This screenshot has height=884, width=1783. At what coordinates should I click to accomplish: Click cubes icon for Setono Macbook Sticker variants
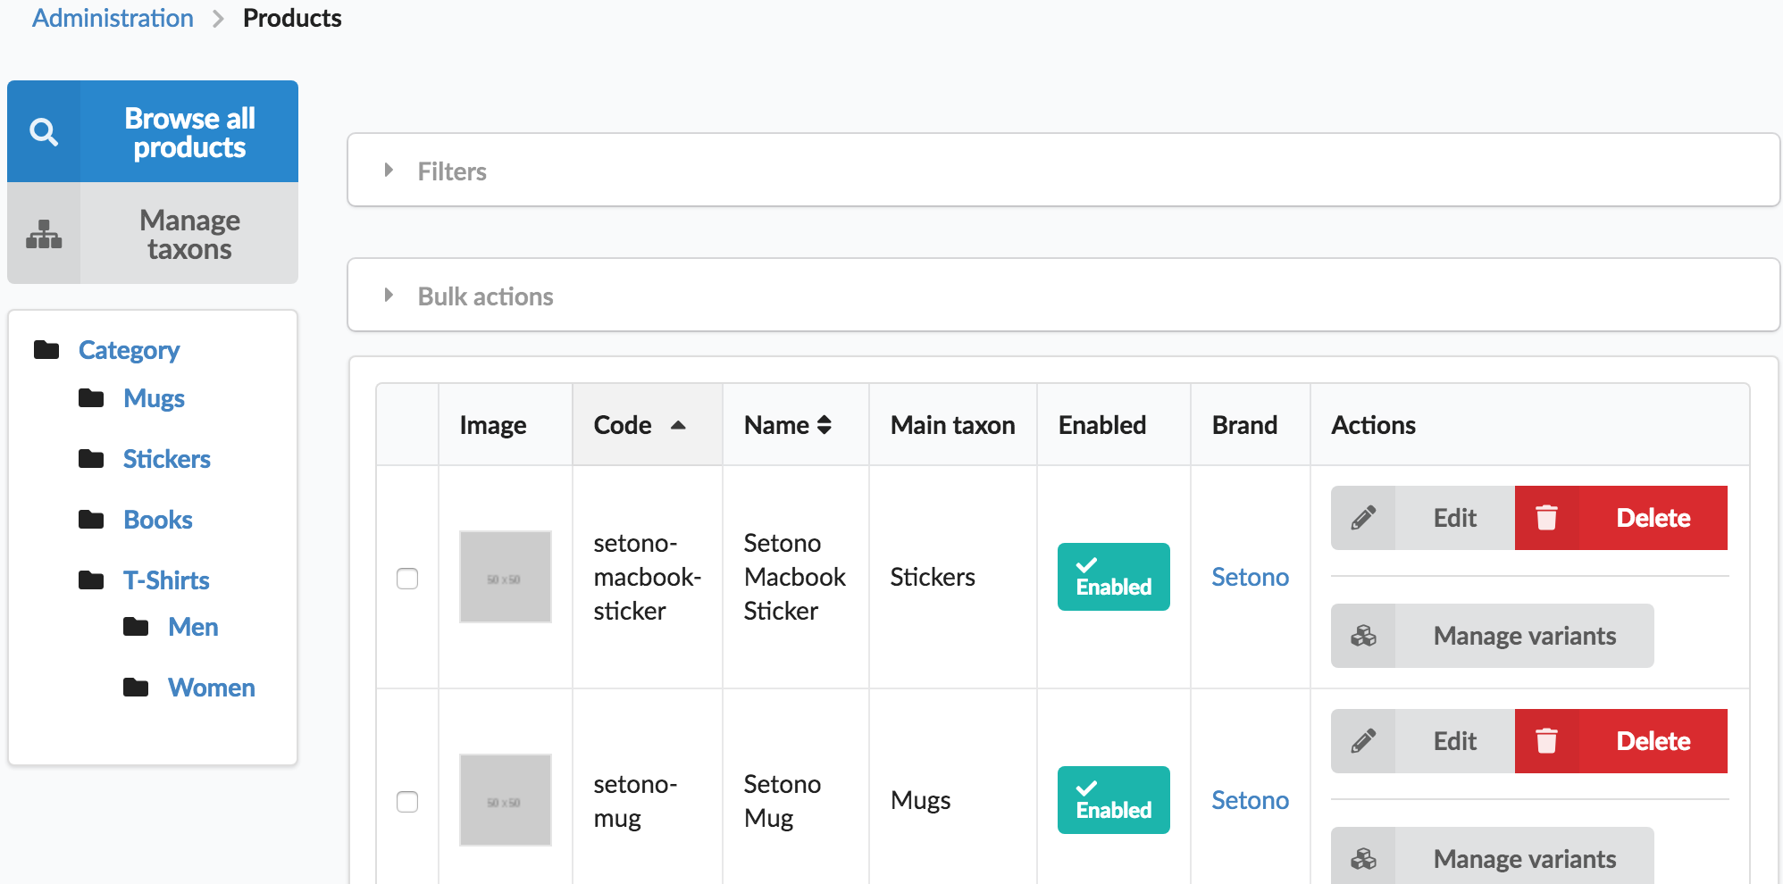tap(1363, 636)
